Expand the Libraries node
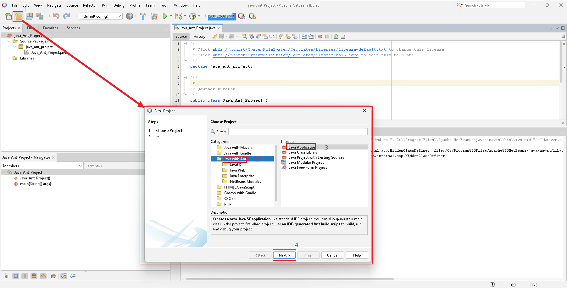The width and height of the screenshot is (567, 288). 9,58
